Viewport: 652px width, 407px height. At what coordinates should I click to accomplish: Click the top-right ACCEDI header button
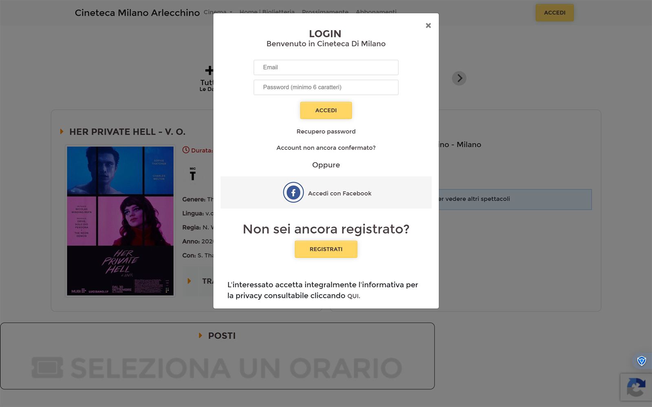coord(555,13)
